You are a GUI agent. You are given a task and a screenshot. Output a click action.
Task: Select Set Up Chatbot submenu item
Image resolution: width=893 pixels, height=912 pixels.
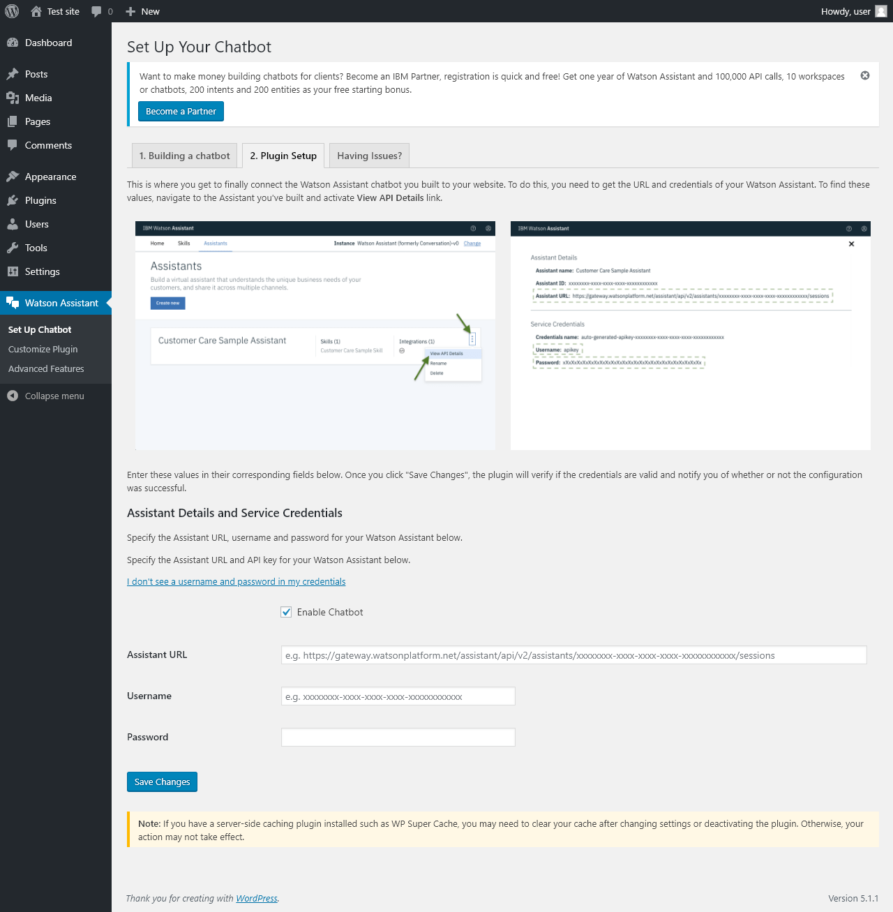point(40,329)
